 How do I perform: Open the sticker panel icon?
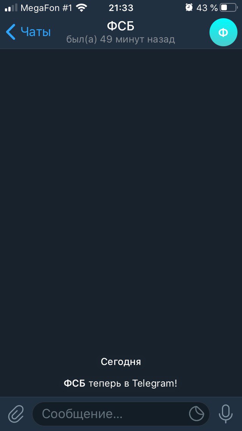[x=197, y=414]
